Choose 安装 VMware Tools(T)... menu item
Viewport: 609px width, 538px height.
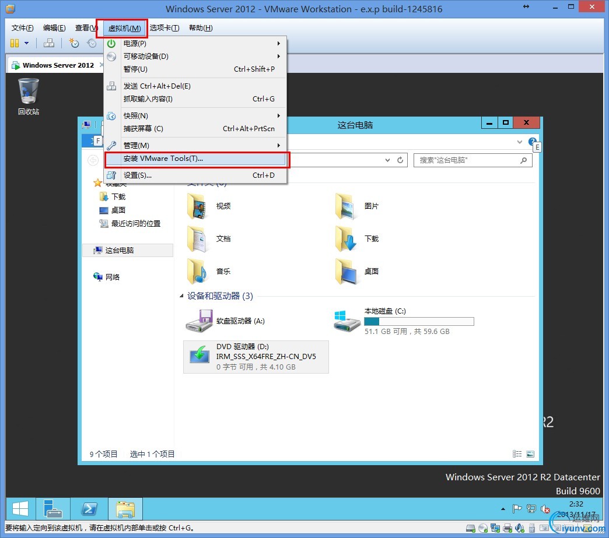[196, 159]
